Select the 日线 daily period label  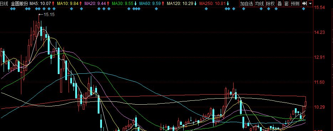tap(4, 4)
